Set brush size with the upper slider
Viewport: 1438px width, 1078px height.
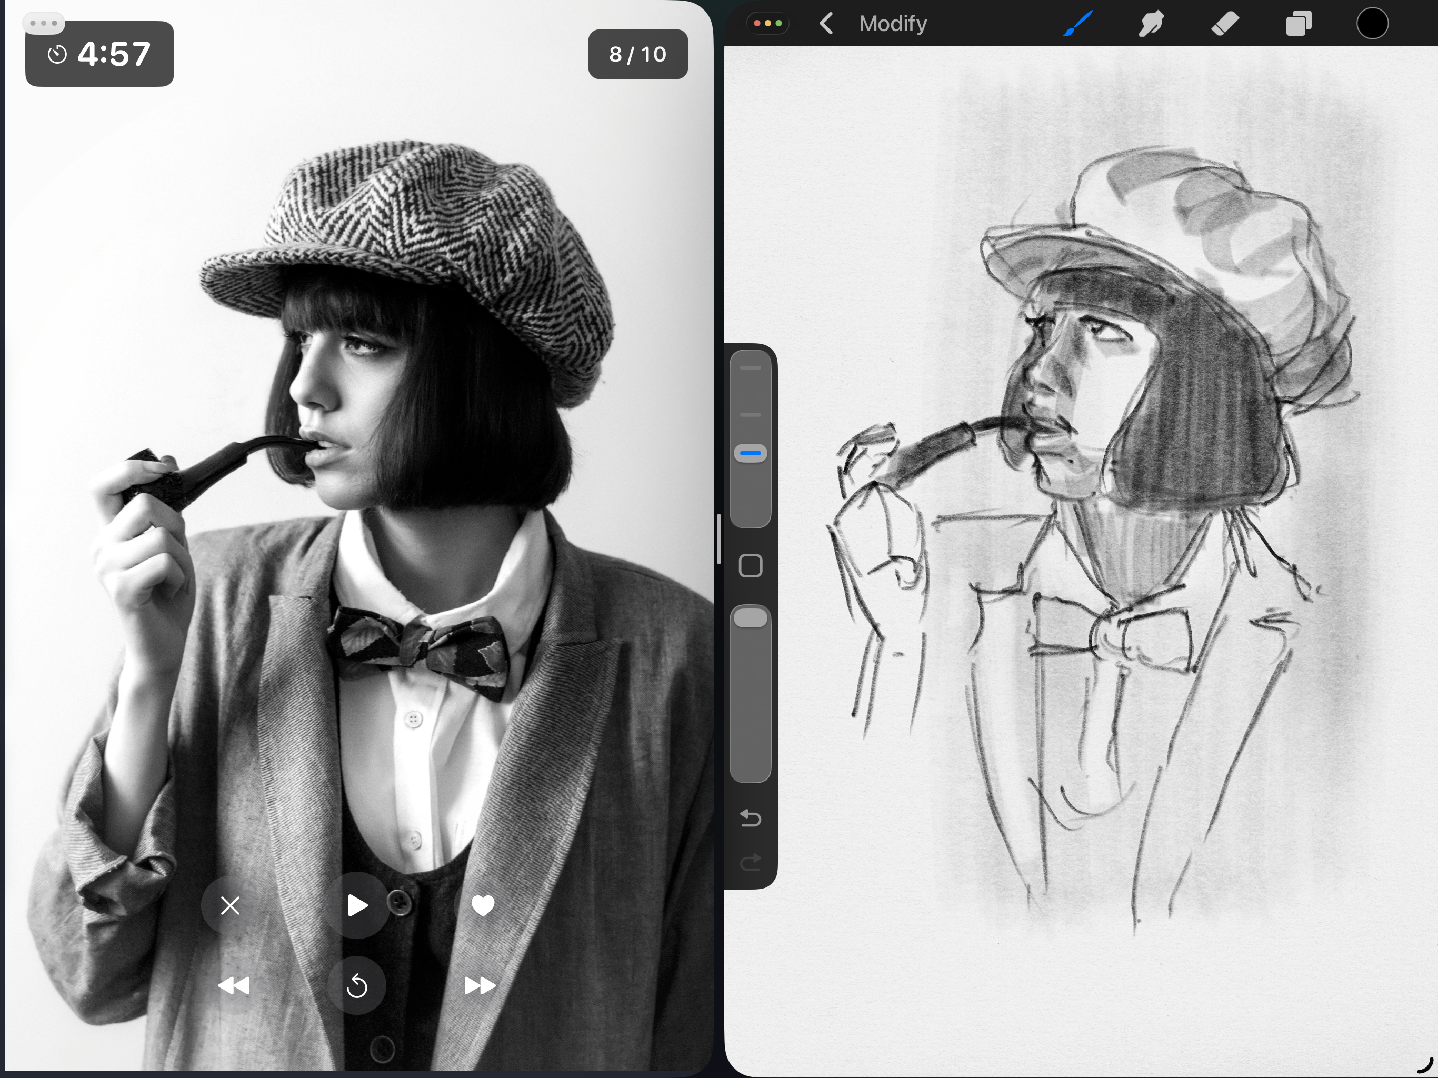click(750, 452)
